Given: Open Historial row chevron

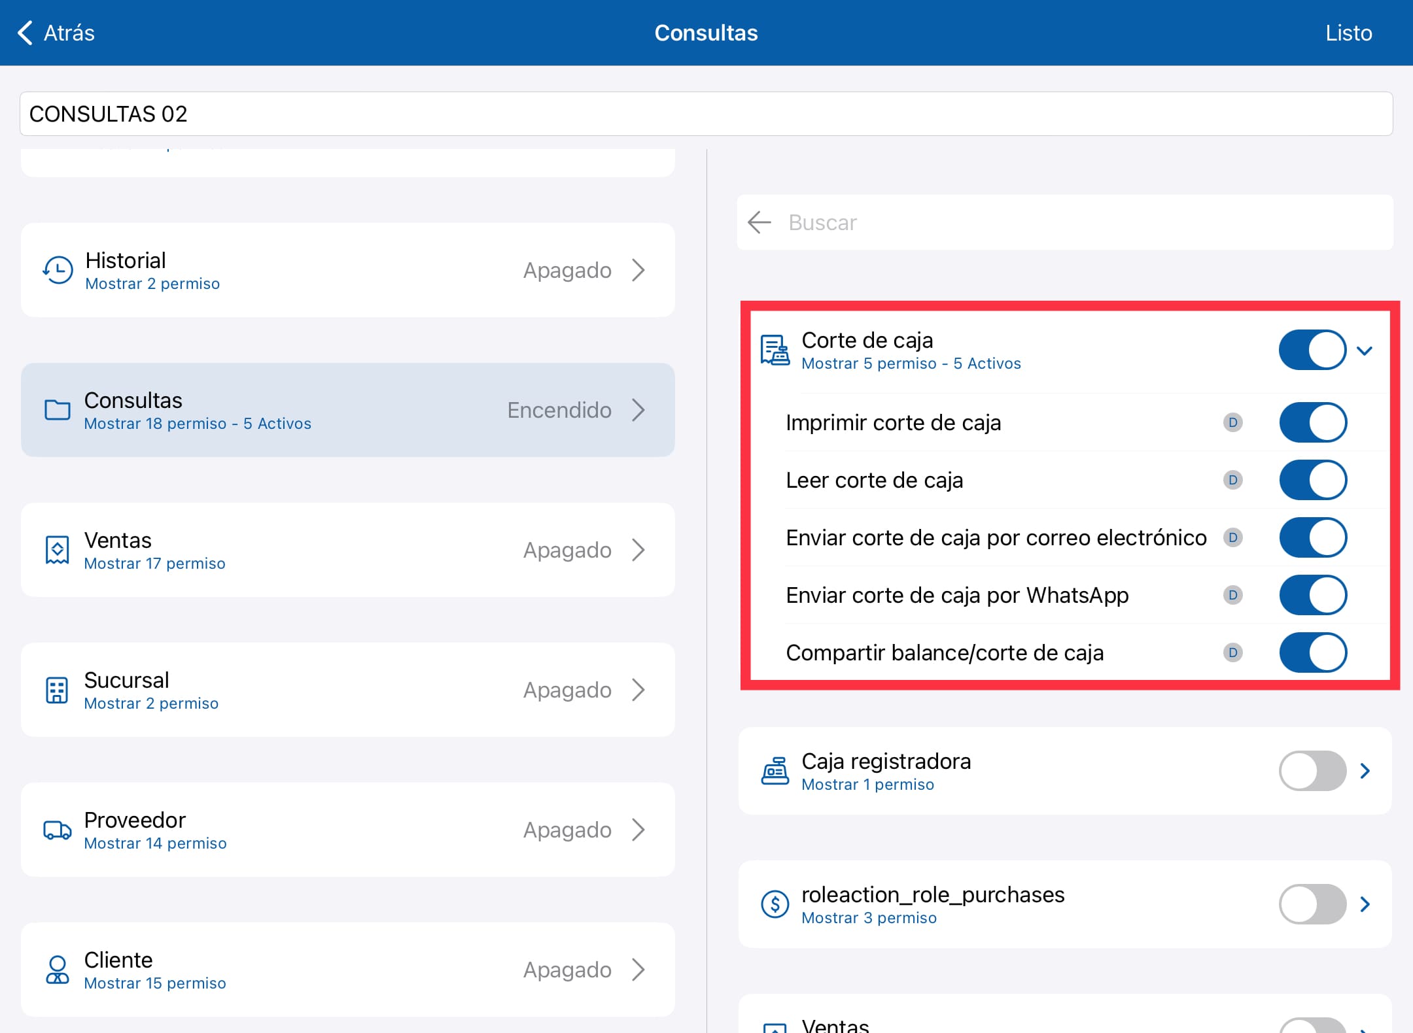Looking at the screenshot, I should [638, 270].
